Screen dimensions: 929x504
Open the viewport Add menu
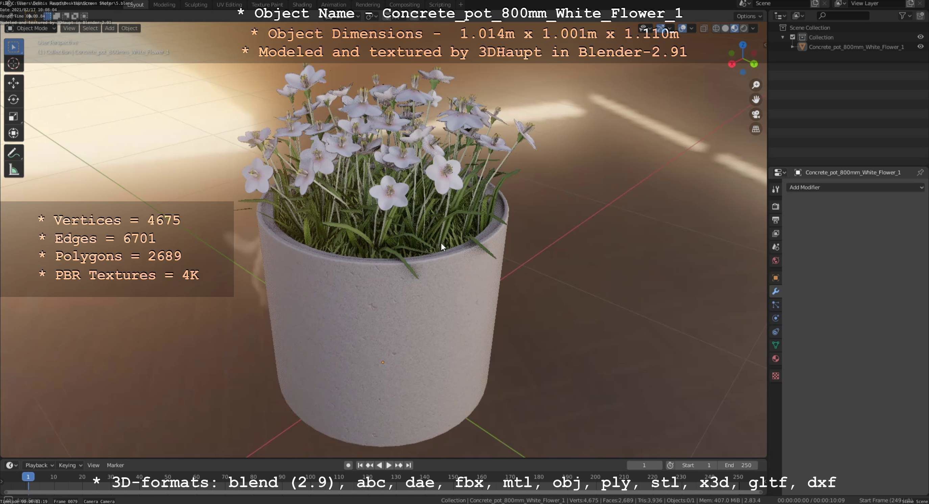[x=110, y=28]
